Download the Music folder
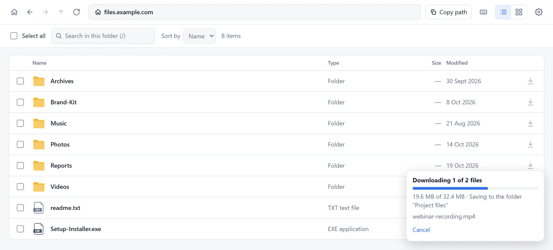553x250 pixels. 531,123
